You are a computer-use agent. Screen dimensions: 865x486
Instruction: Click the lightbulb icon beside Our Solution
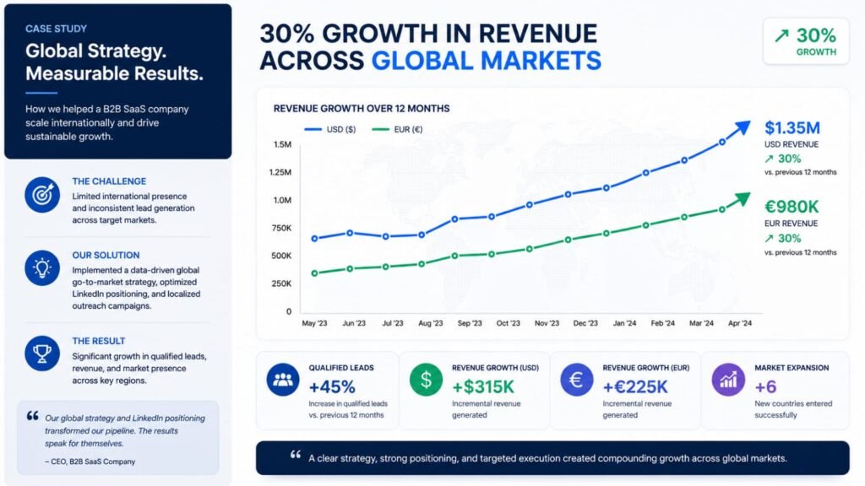pos(42,267)
